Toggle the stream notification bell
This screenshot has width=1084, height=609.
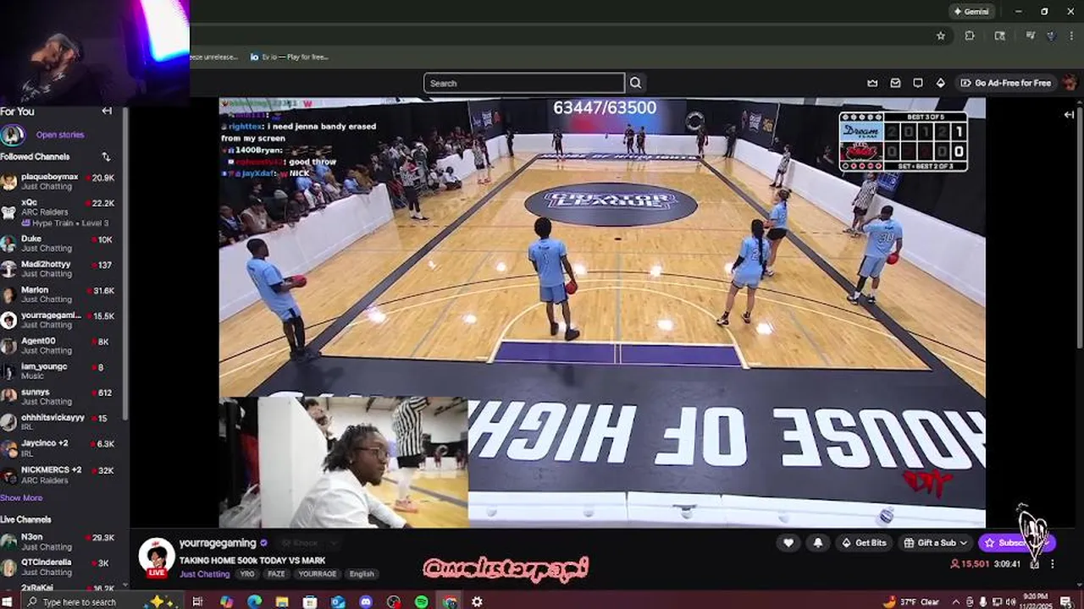pyautogui.click(x=817, y=543)
